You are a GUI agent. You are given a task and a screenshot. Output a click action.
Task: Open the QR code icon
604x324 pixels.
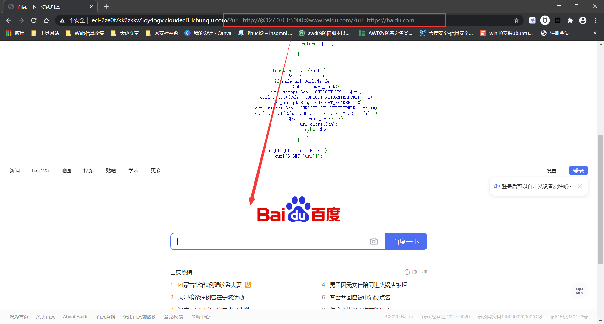(579, 291)
